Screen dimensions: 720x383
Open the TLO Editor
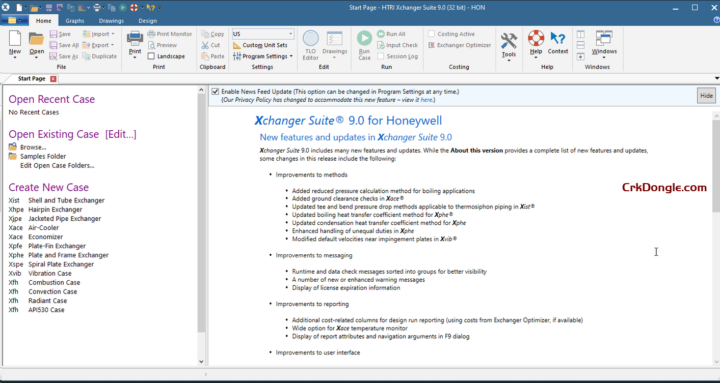310,45
